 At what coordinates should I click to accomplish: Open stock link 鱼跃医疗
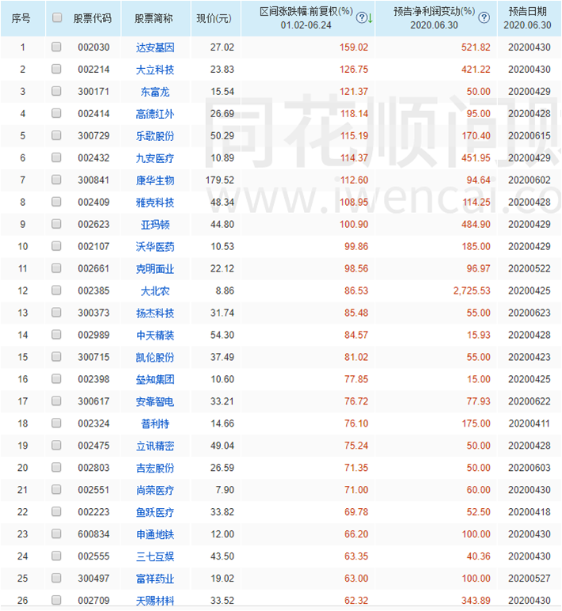[155, 512]
